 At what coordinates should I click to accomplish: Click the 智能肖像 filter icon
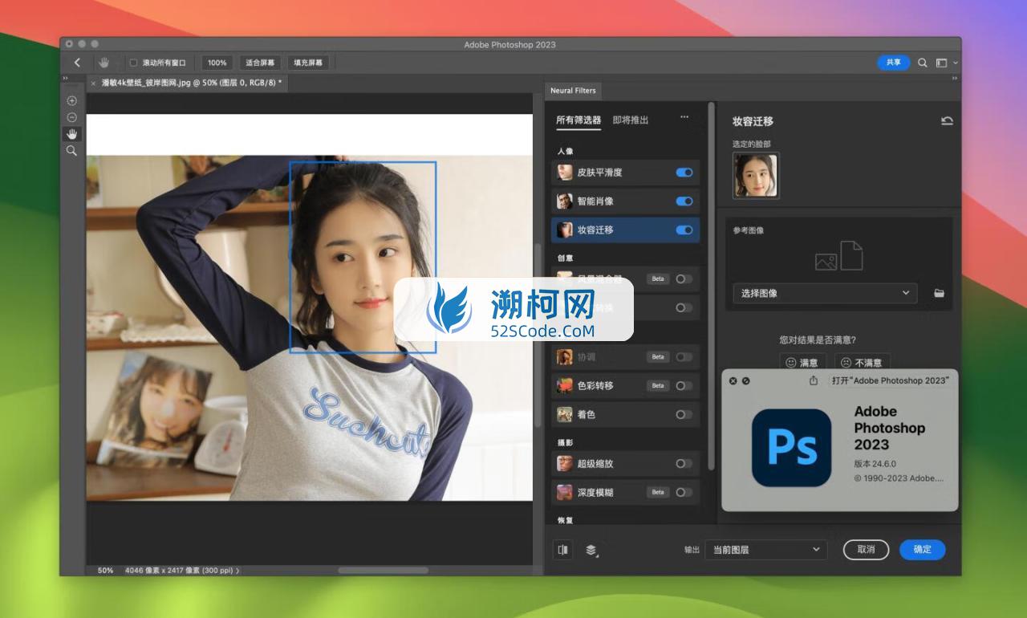click(x=565, y=201)
